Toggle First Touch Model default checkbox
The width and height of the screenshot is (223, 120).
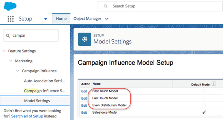(x=204, y=91)
